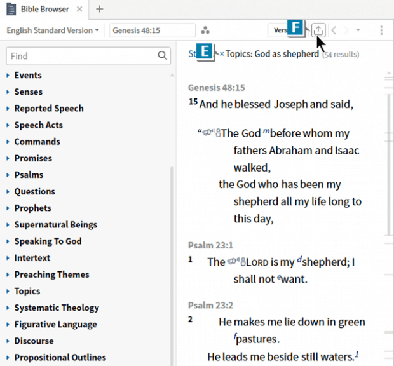Open English Standard Version dropdown
Viewport: 394px width, 366px height.
click(x=52, y=30)
